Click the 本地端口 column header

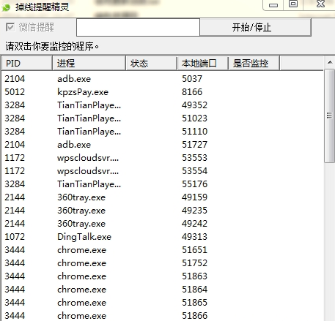tap(202, 64)
